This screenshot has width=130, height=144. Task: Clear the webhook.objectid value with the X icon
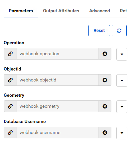pyautogui.click(x=105, y=80)
